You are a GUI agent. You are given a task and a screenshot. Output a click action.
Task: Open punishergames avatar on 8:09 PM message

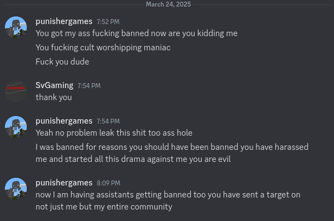click(16, 189)
